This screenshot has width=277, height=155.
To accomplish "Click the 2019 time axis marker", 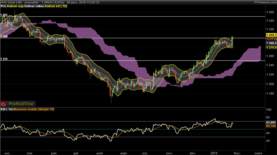I will click(x=214, y=153).
